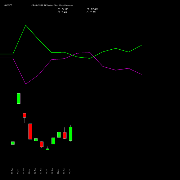
Task: Click the 'URAM 290.00 PE Options Chart' title text
Action: (x=45, y=5)
